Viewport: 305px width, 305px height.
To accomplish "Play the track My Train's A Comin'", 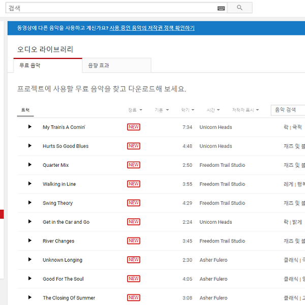I will coord(30,127).
